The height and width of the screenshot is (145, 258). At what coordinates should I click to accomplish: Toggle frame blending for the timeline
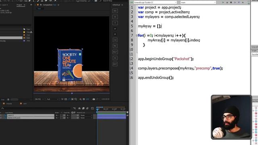[83, 108]
